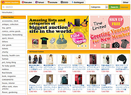This screenshot has height=95, width=131.
Task: Show banner slide 3
Action: (86, 46)
